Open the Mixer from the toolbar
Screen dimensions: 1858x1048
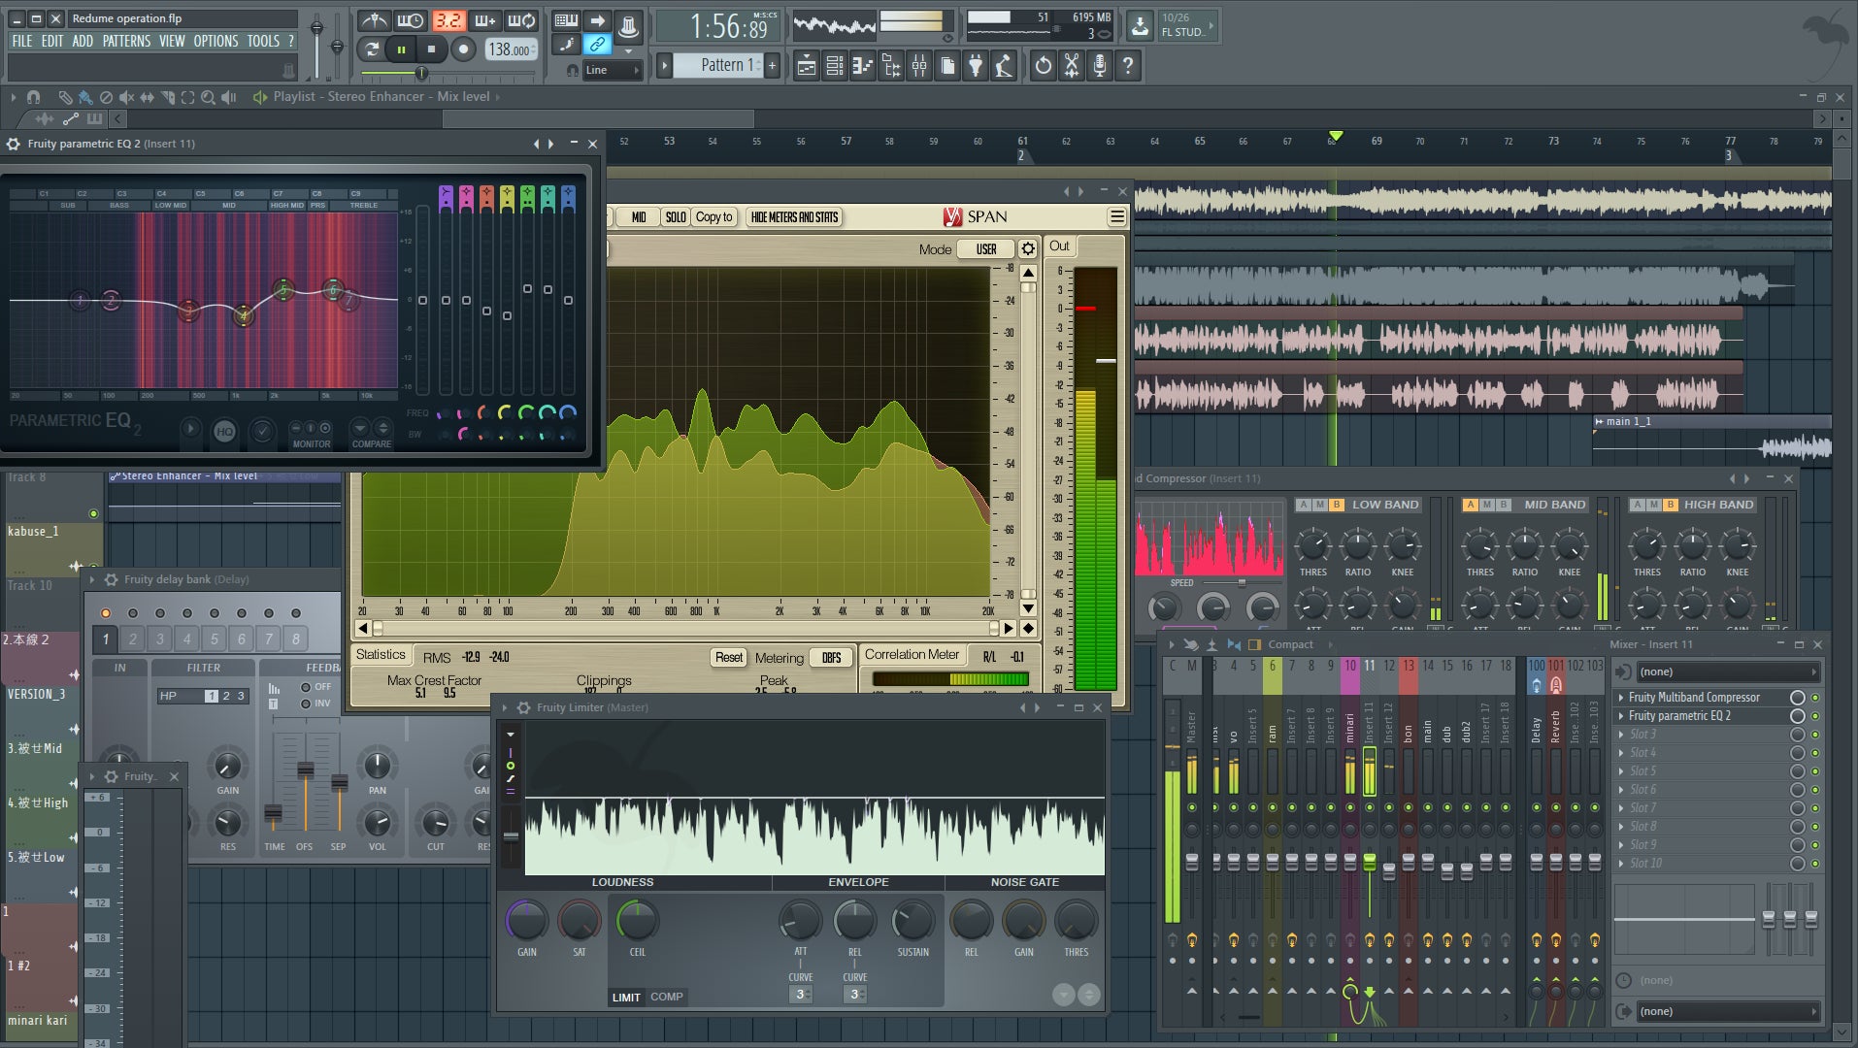[x=918, y=66]
